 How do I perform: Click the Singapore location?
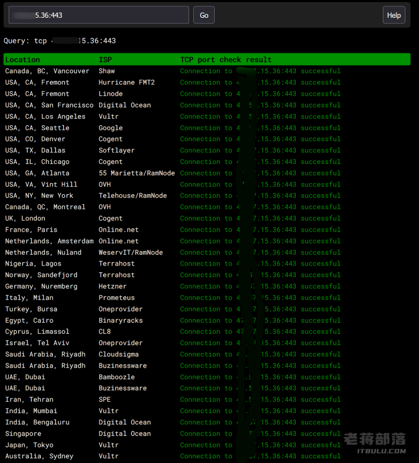(x=23, y=434)
